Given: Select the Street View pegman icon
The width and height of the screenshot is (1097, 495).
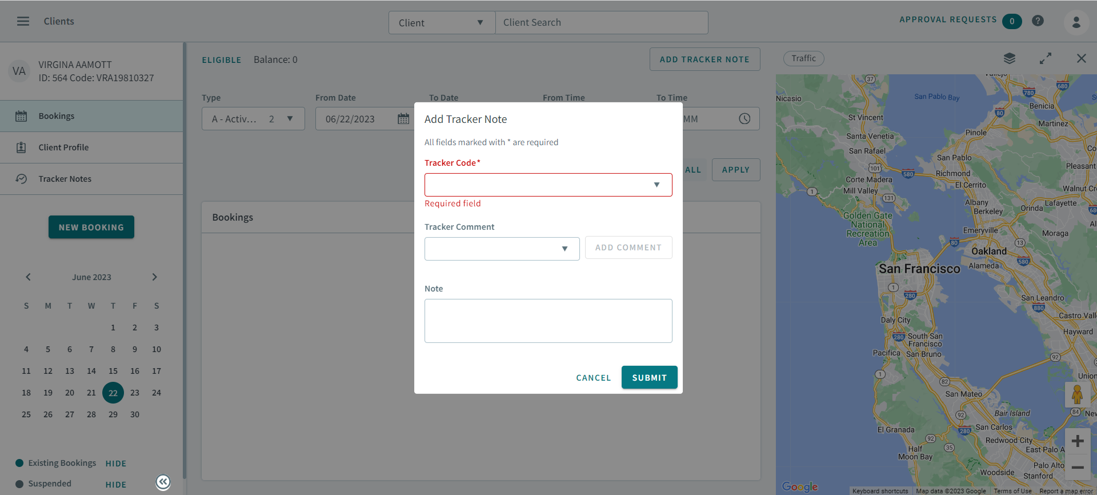Looking at the screenshot, I should (1078, 394).
